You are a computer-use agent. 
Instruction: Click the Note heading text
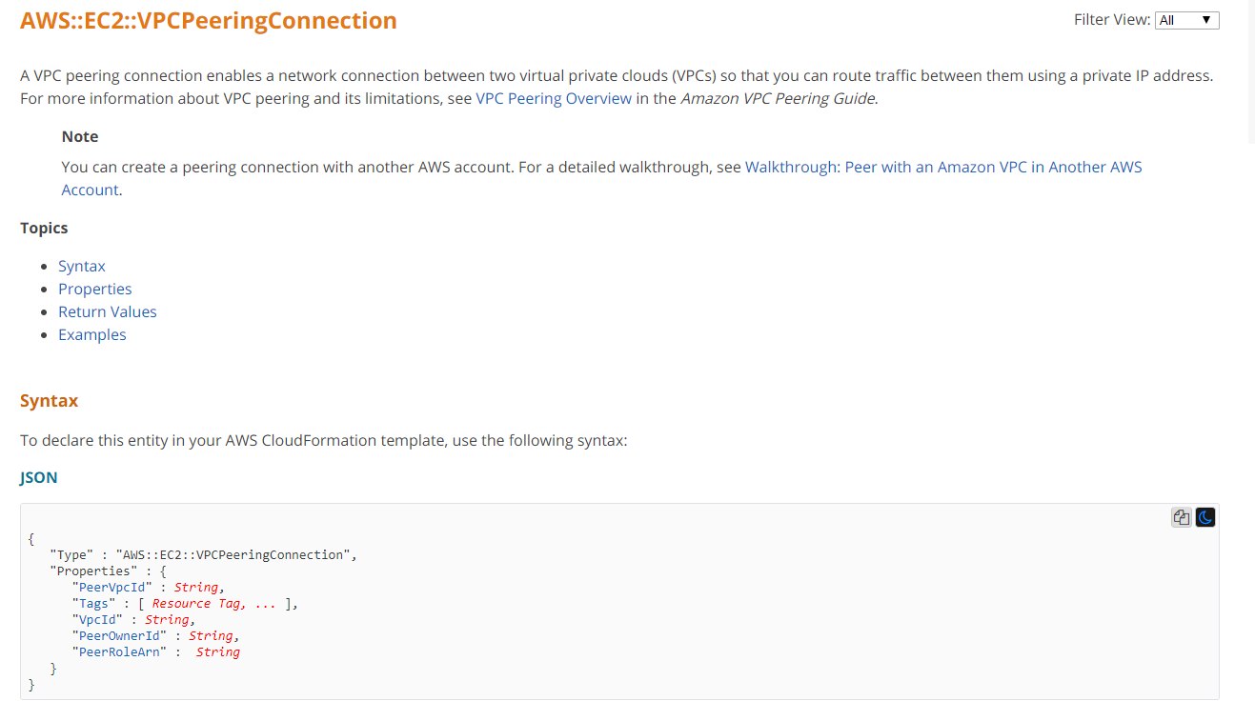pyautogui.click(x=80, y=136)
